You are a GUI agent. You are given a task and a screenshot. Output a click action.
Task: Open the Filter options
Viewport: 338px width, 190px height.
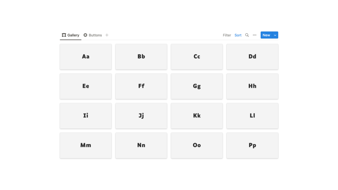[227, 35]
